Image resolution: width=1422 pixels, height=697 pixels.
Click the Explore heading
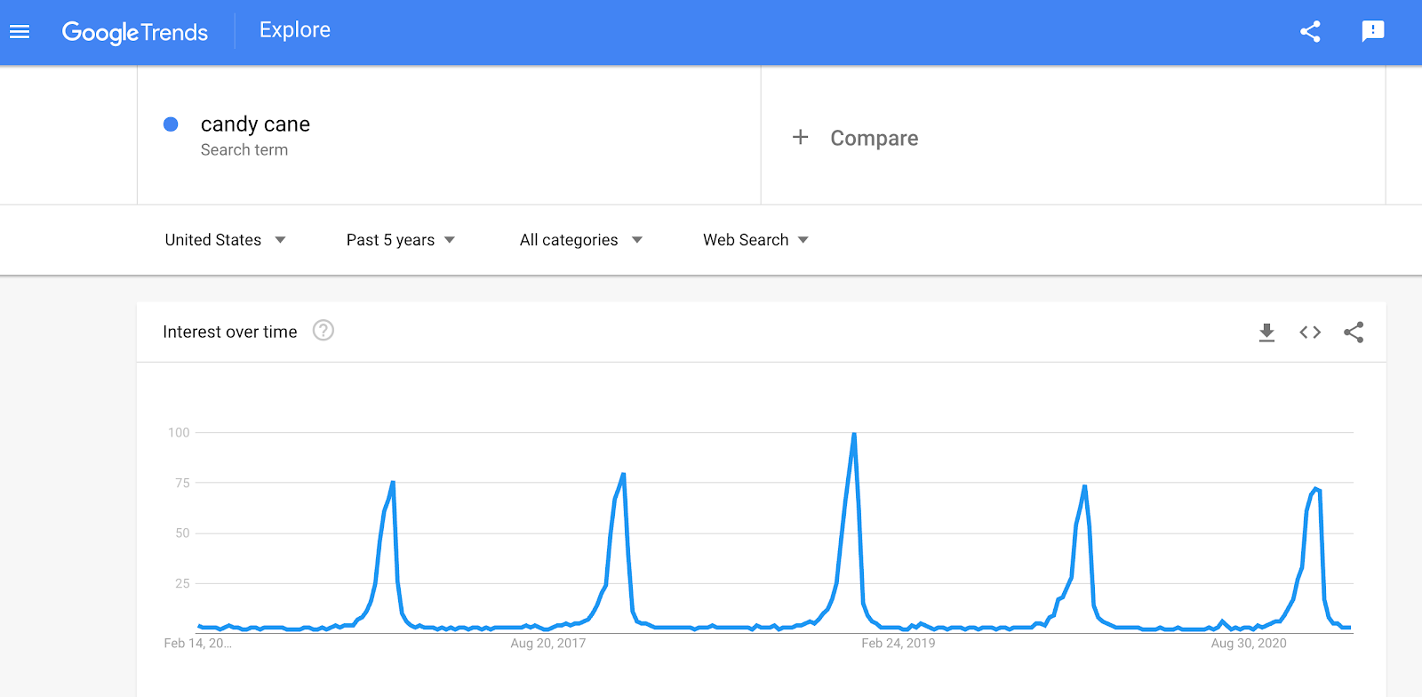pos(293,29)
